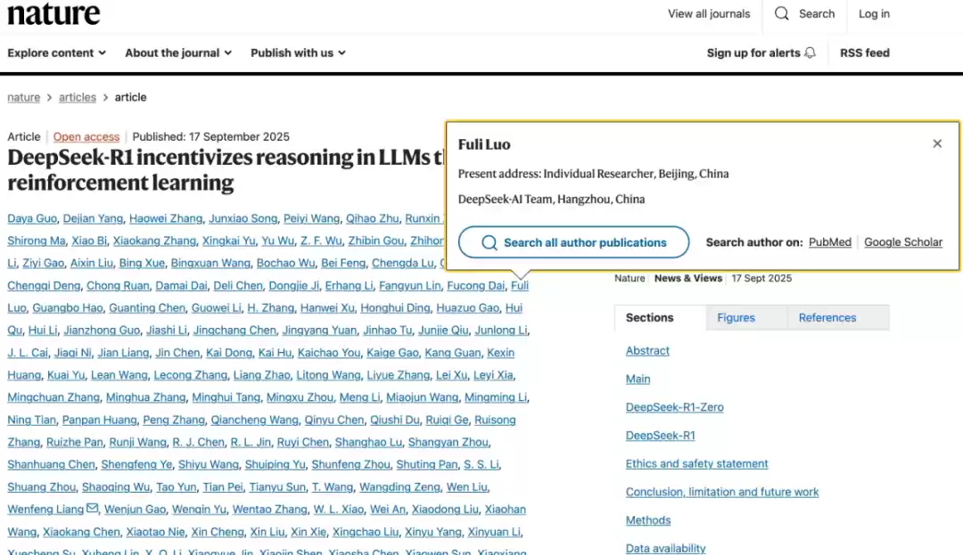Expand the Explore content dropdown
Viewport: 963px width, 555px height.
(x=57, y=53)
